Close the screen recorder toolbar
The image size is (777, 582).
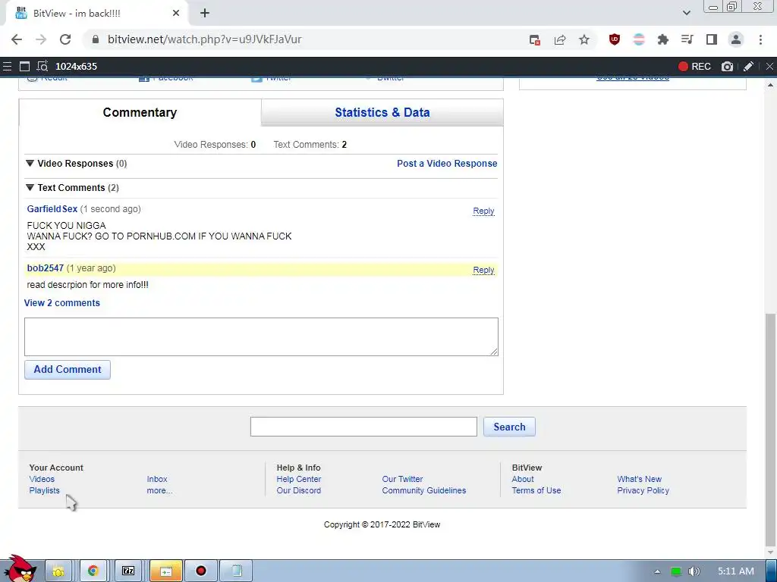[x=769, y=67]
